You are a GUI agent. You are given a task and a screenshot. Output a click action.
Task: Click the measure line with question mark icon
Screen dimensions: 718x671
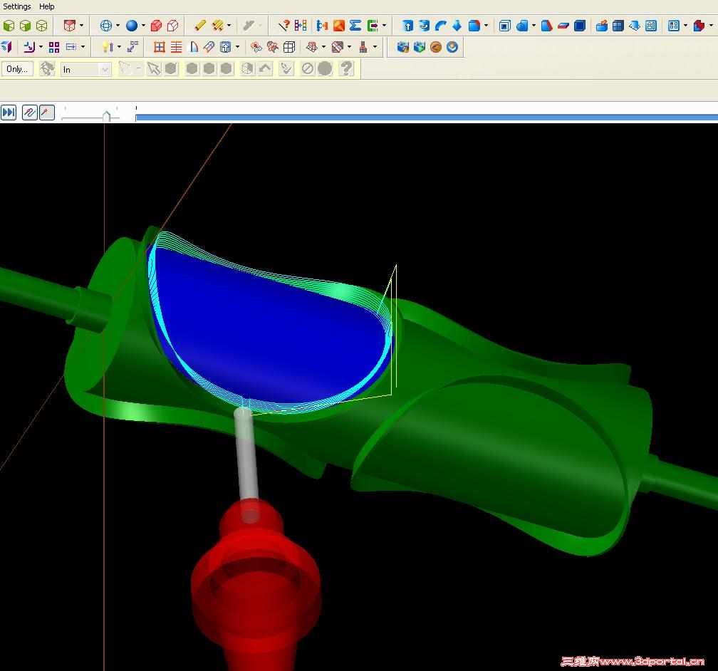pyautogui.click(x=284, y=26)
